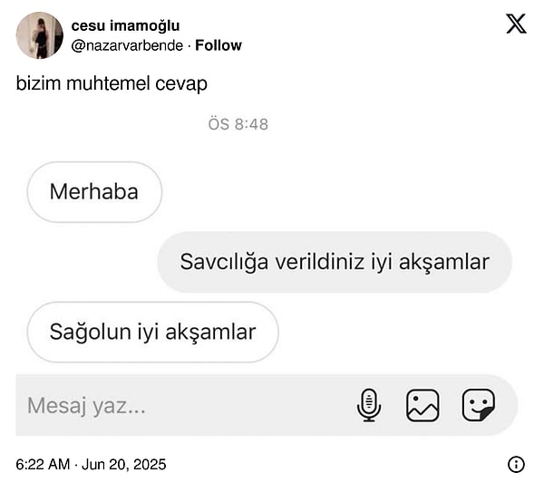Click the "ÖS 8:48" chat timestamp

238,124
